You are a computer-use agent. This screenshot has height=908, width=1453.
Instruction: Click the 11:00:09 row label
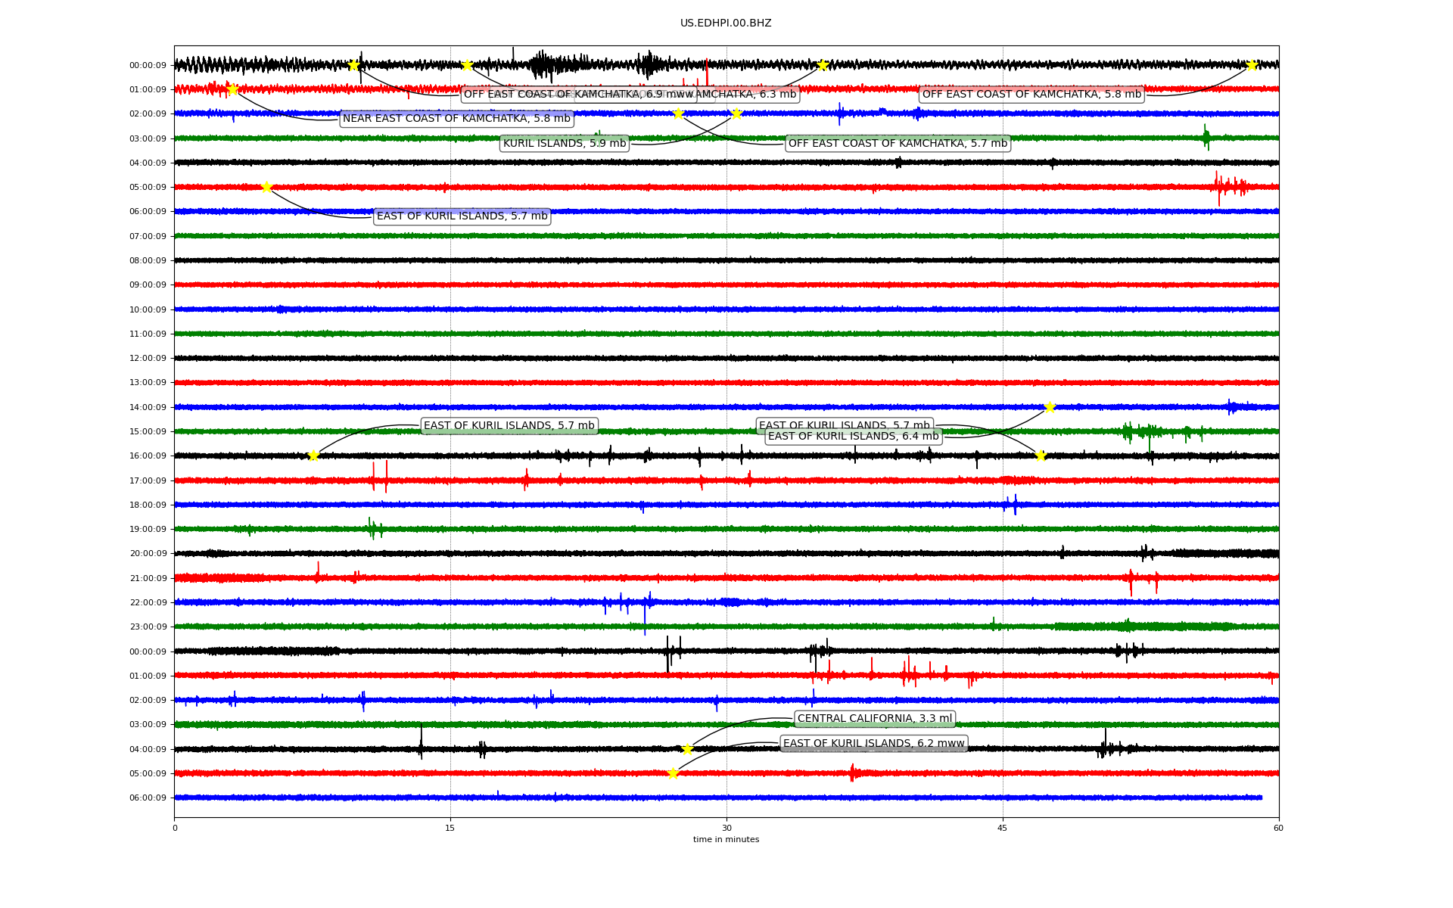[x=148, y=334]
